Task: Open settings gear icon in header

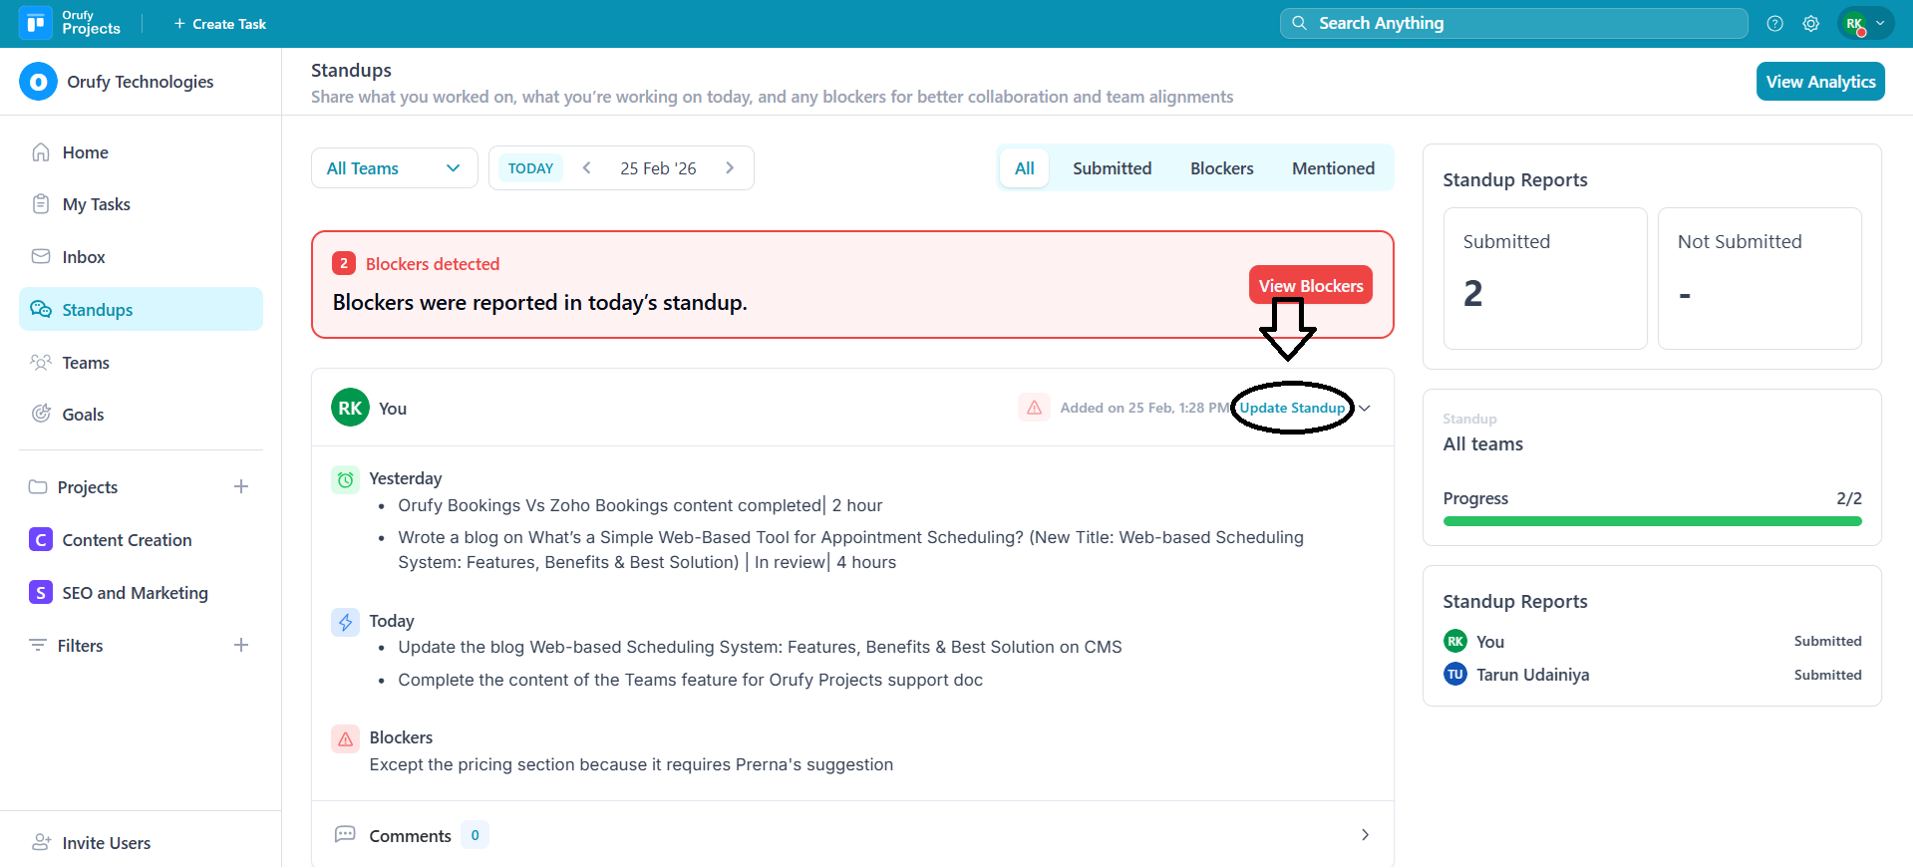Action: click(1811, 24)
